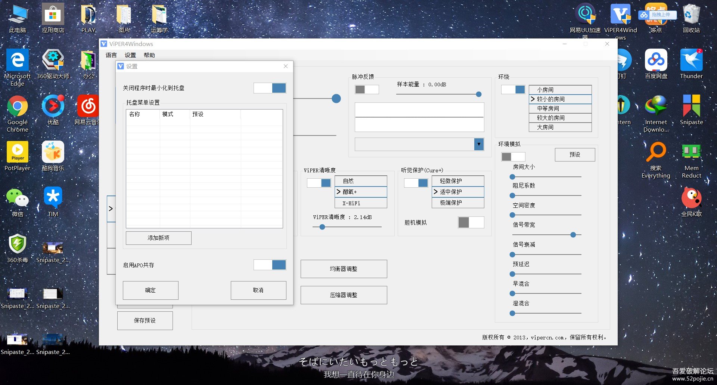Select X-HiFi clarity mode
The height and width of the screenshot is (385, 717).
click(361, 203)
